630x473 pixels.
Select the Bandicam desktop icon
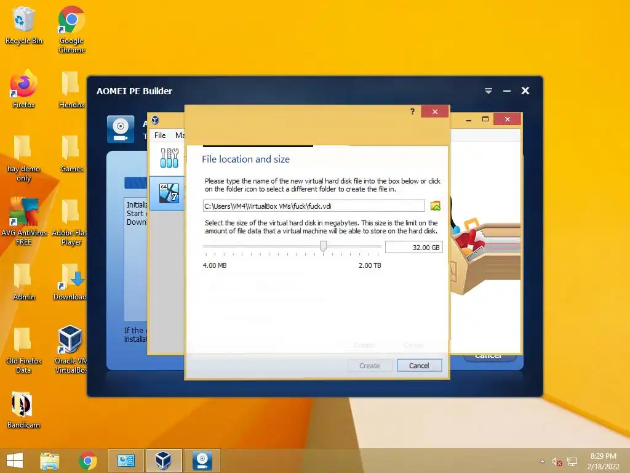[x=23, y=410]
